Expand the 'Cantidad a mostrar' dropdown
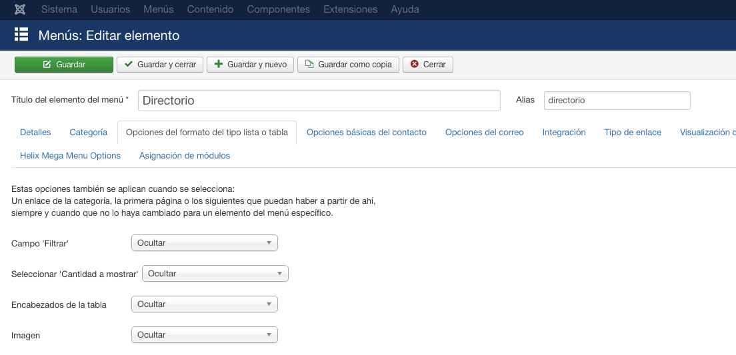The width and height of the screenshot is (736, 355). (x=215, y=274)
